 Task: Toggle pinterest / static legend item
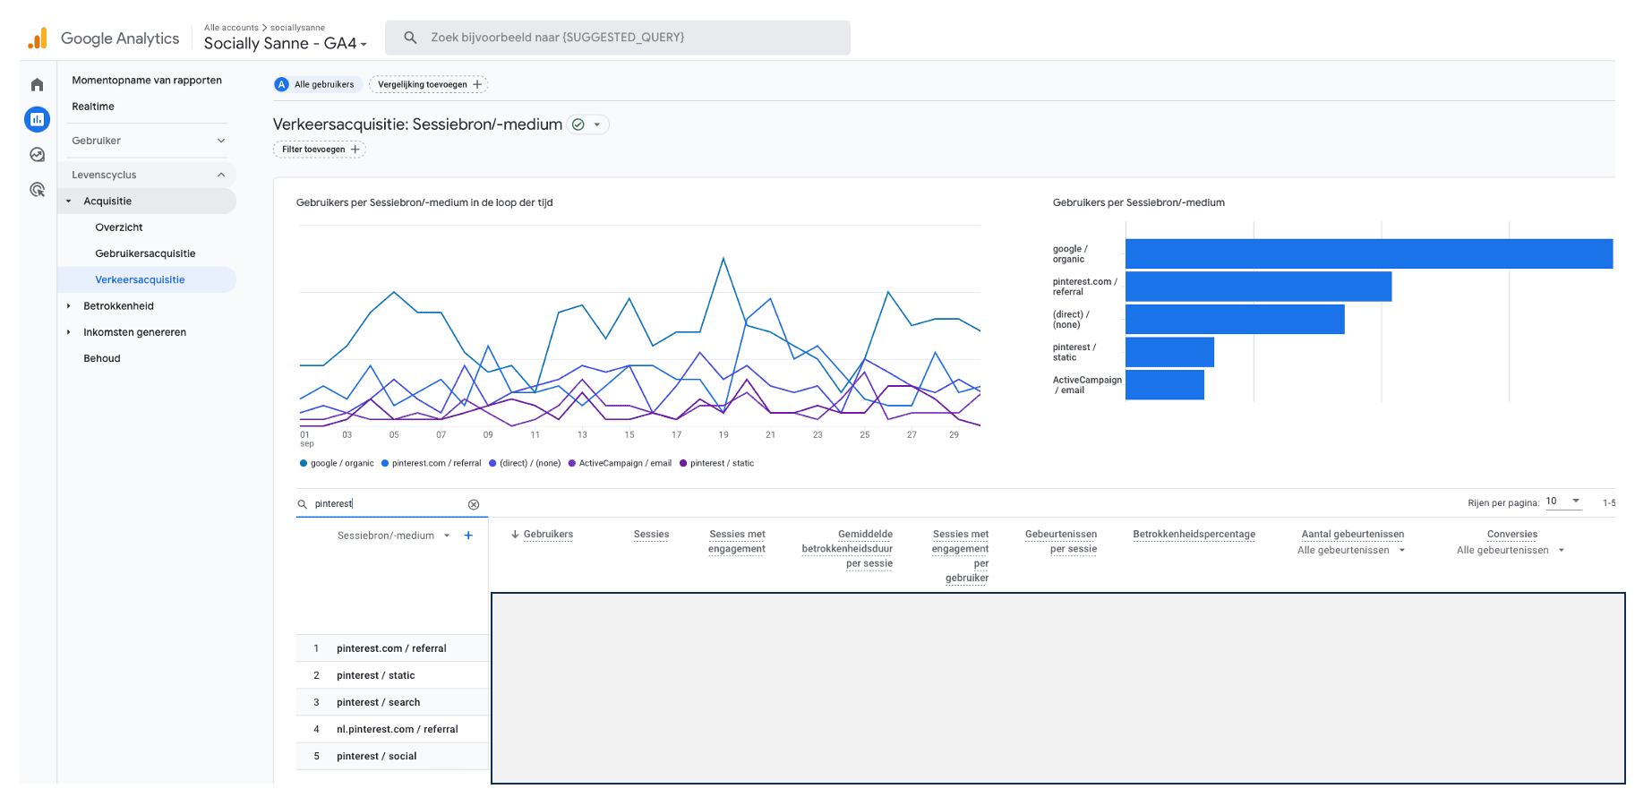pyautogui.click(x=716, y=464)
